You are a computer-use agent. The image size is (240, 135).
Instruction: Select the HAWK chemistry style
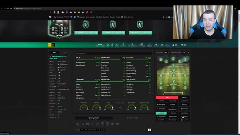(x=172, y=104)
